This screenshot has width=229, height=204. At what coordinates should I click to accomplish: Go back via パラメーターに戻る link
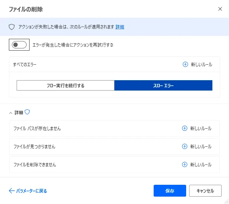click(x=31, y=191)
